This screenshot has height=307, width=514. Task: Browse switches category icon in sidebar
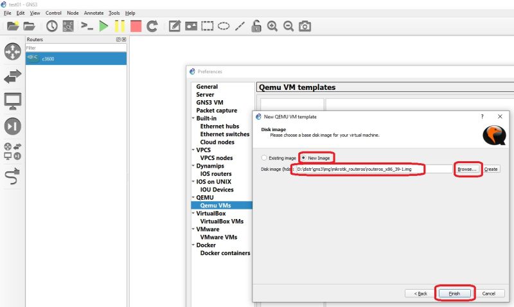pyautogui.click(x=13, y=76)
